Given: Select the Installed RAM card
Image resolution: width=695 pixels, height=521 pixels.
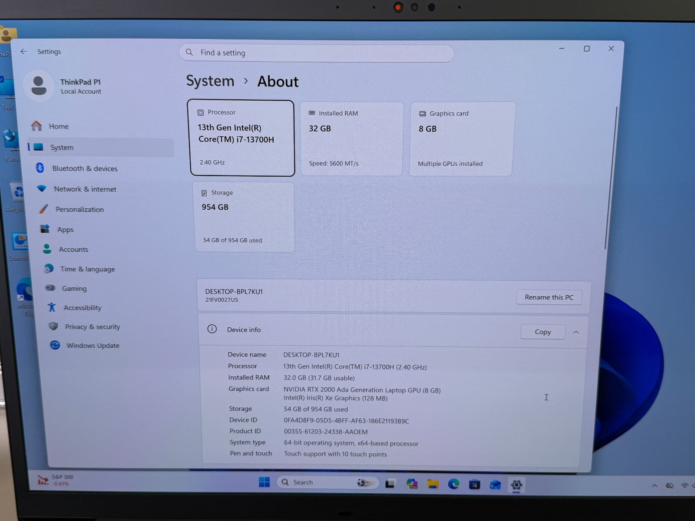Looking at the screenshot, I should pyautogui.click(x=351, y=138).
